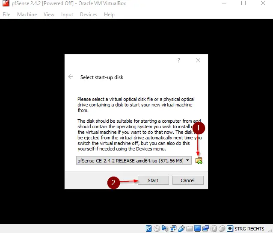Viewport: 273px width, 233px height.
Task: Click the window resize grip in the status bar
Action: tap(270, 230)
